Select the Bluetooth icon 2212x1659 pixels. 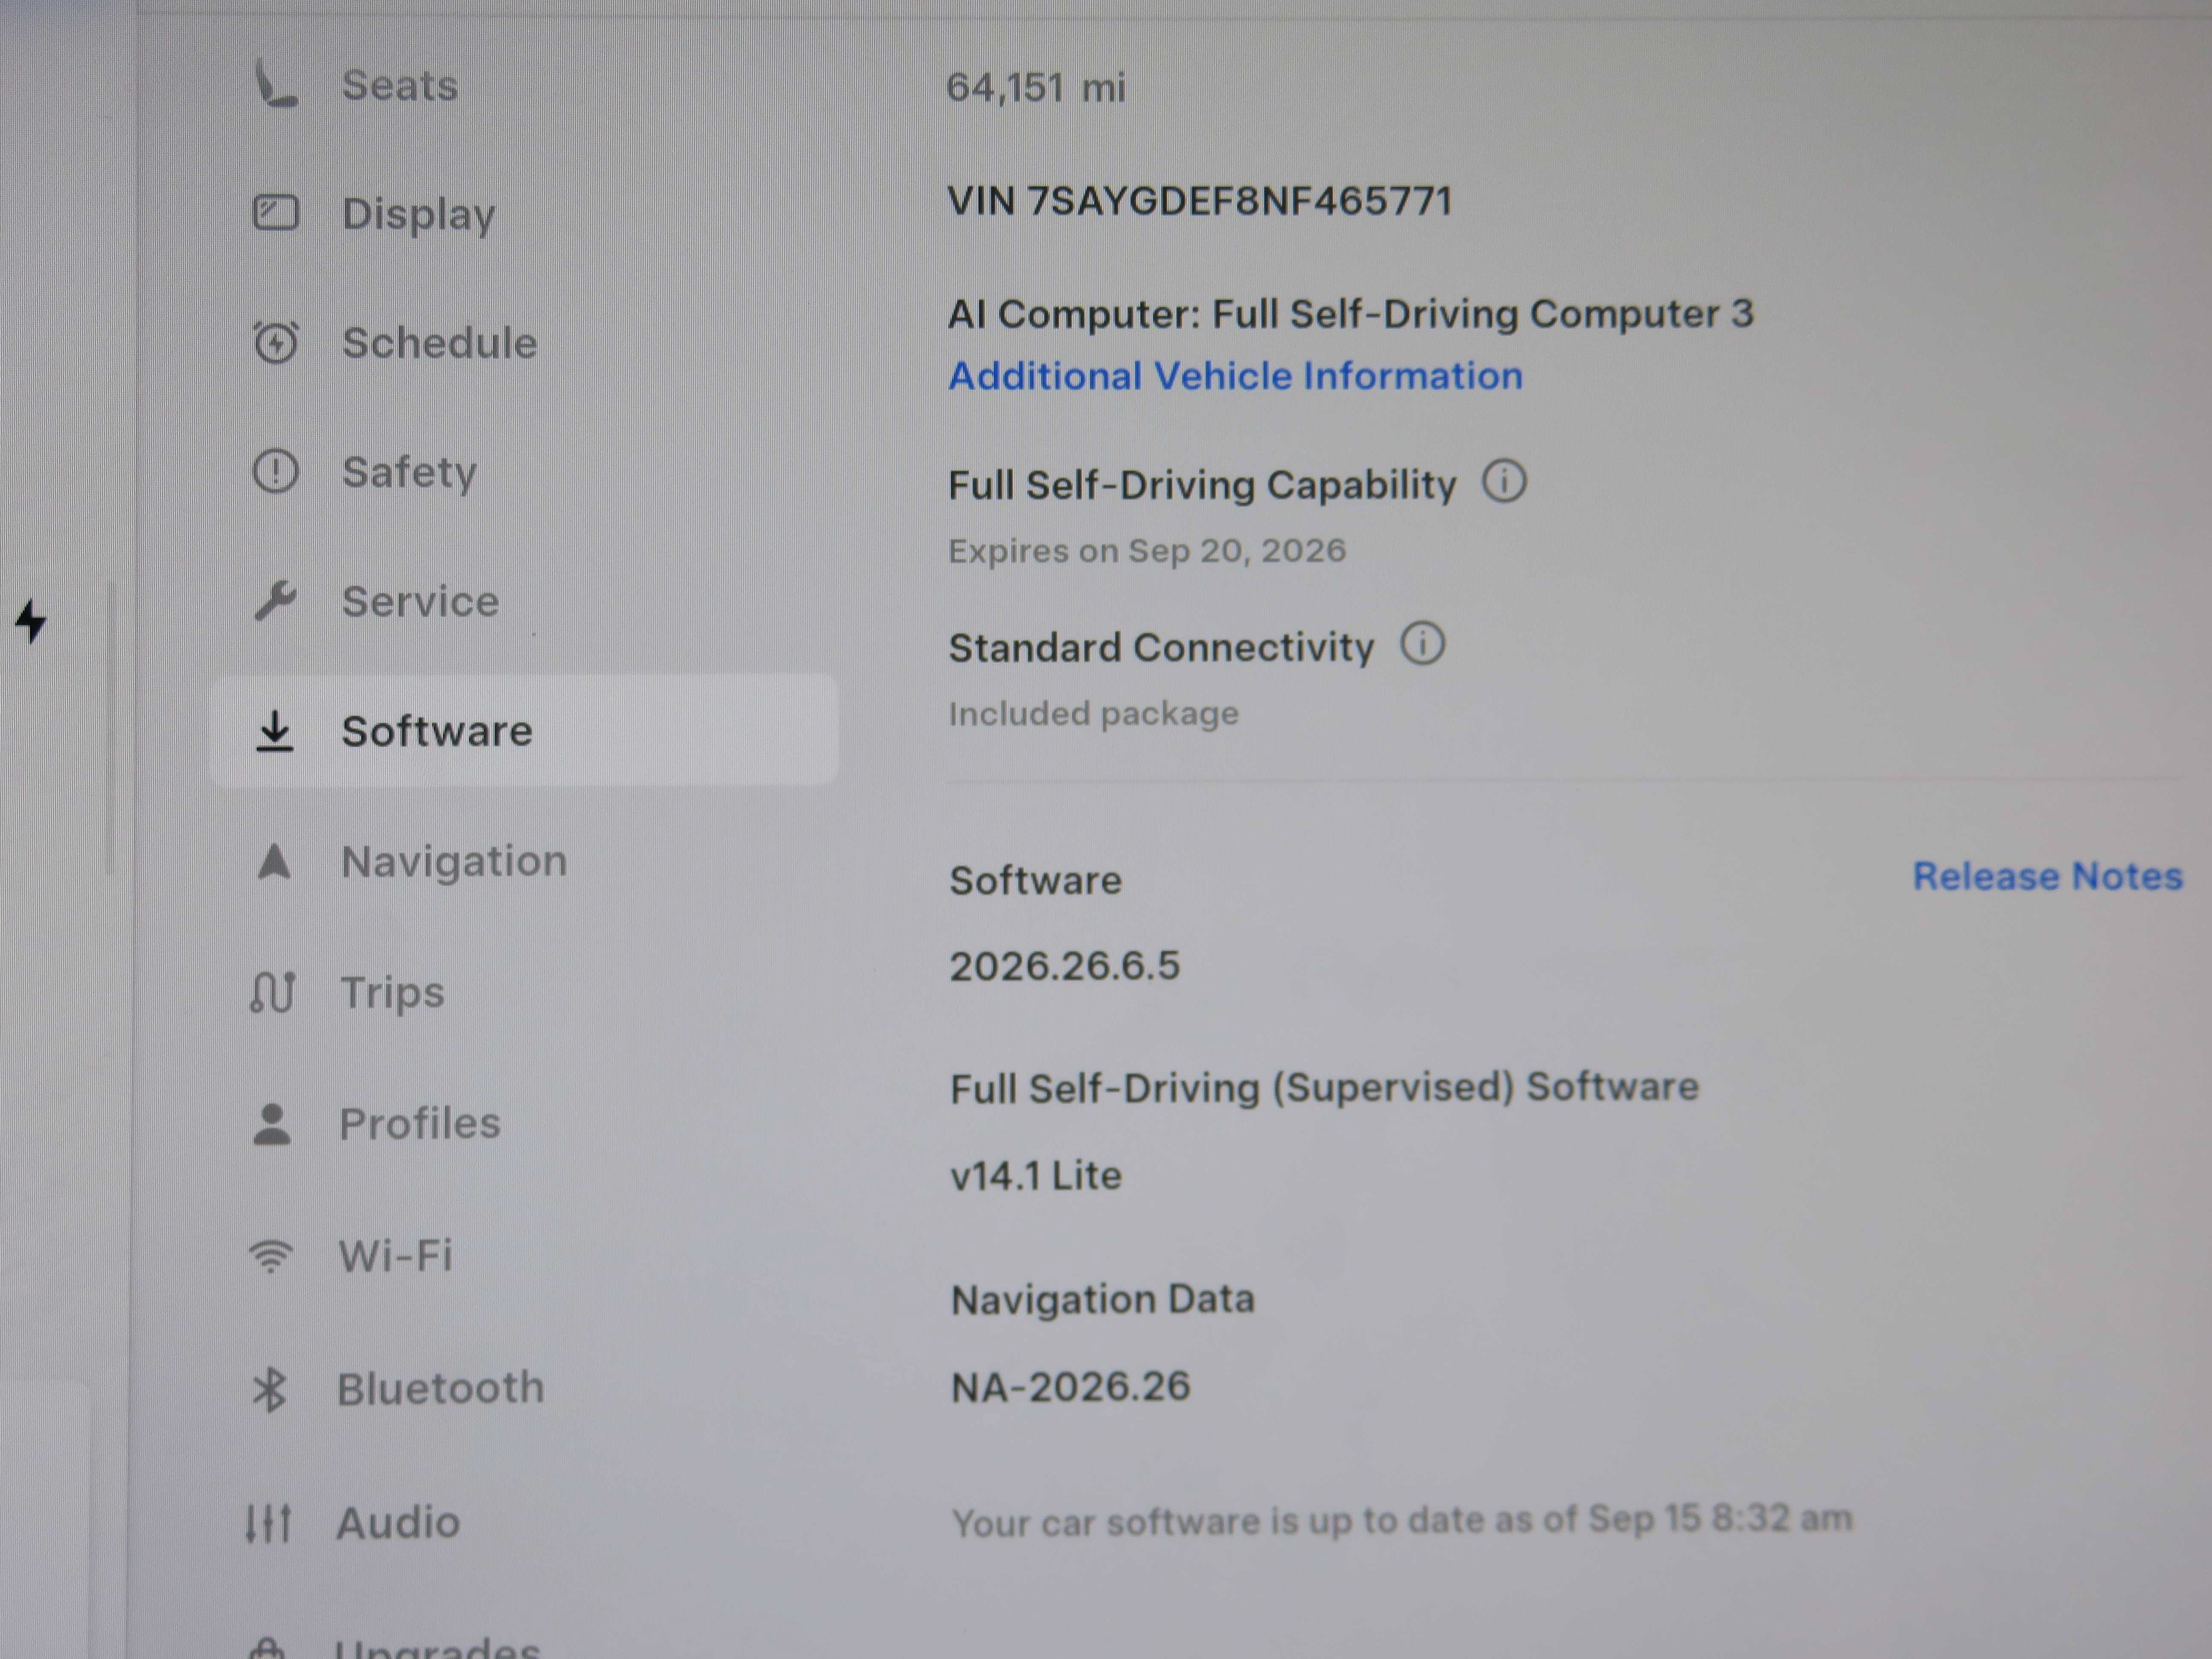point(269,1389)
